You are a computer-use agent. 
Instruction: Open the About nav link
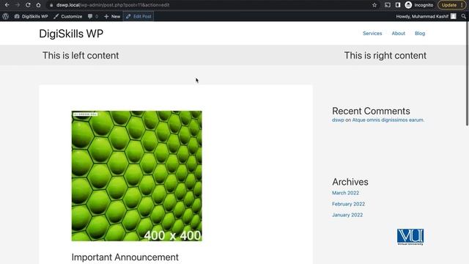[x=399, y=33]
